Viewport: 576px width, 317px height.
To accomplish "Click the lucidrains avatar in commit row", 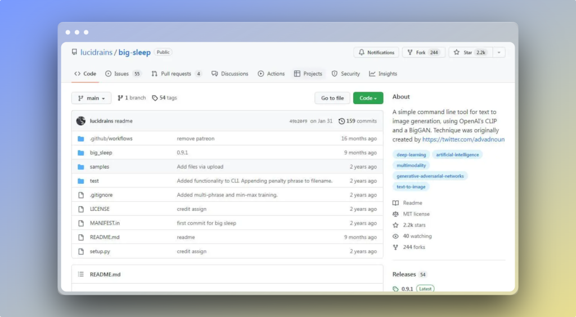I will click(x=81, y=121).
